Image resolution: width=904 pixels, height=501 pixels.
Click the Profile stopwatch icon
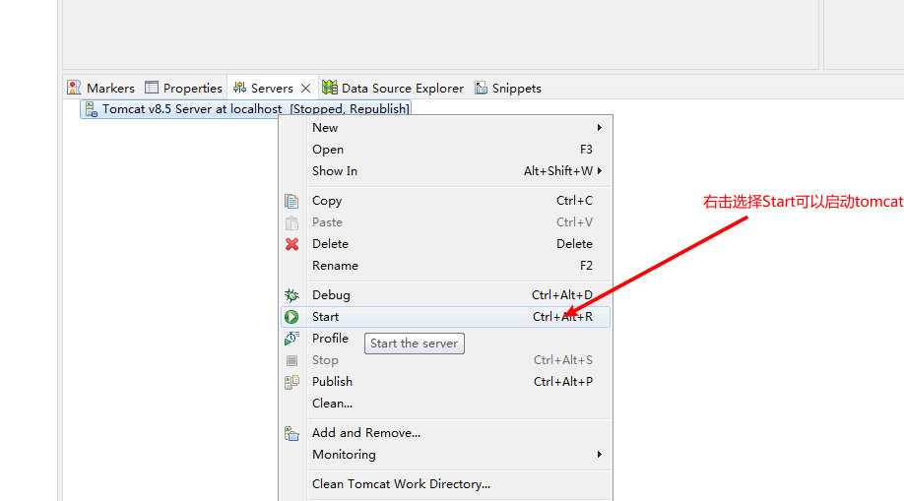(291, 339)
